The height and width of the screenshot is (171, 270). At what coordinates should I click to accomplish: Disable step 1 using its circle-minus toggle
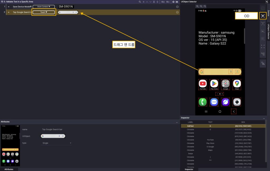177,7
